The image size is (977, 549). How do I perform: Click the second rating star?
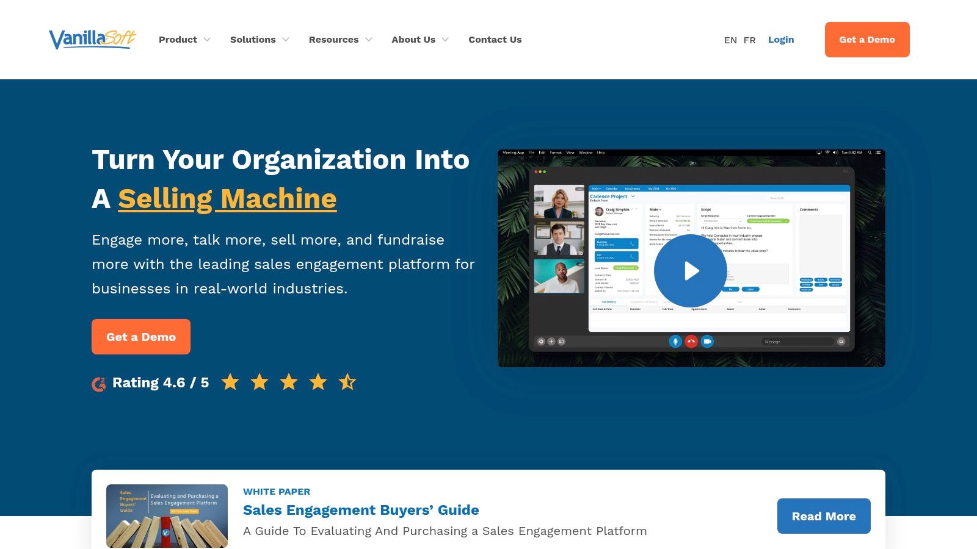(x=260, y=382)
